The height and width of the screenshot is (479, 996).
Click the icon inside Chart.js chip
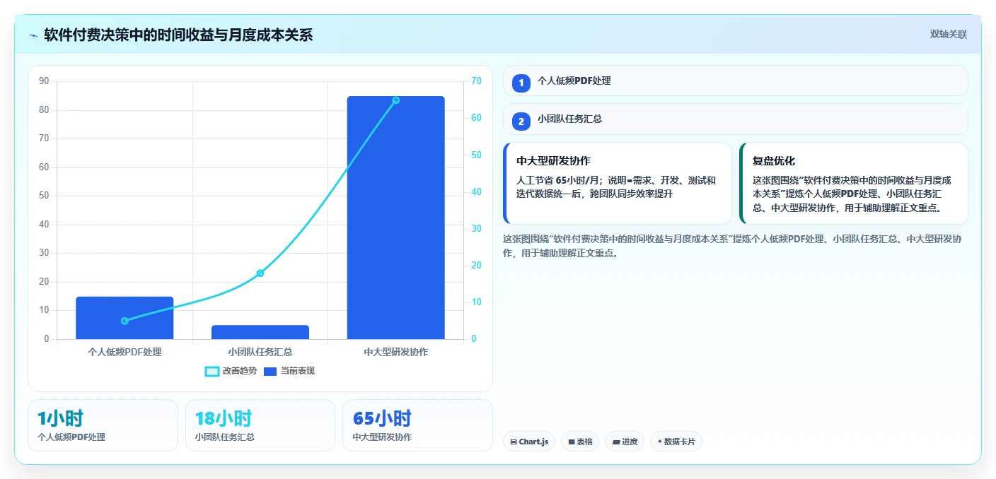514,442
